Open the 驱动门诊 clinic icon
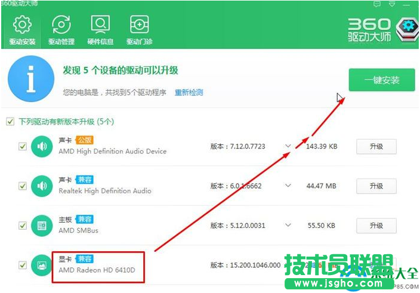 tap(139, 30)
